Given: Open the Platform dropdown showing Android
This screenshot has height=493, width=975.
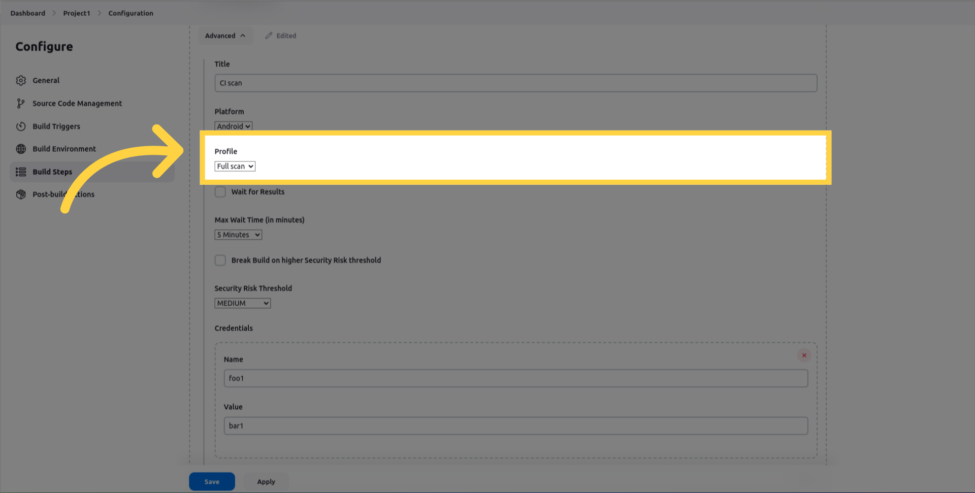Looking at the screenshot, I should (233, 126).
